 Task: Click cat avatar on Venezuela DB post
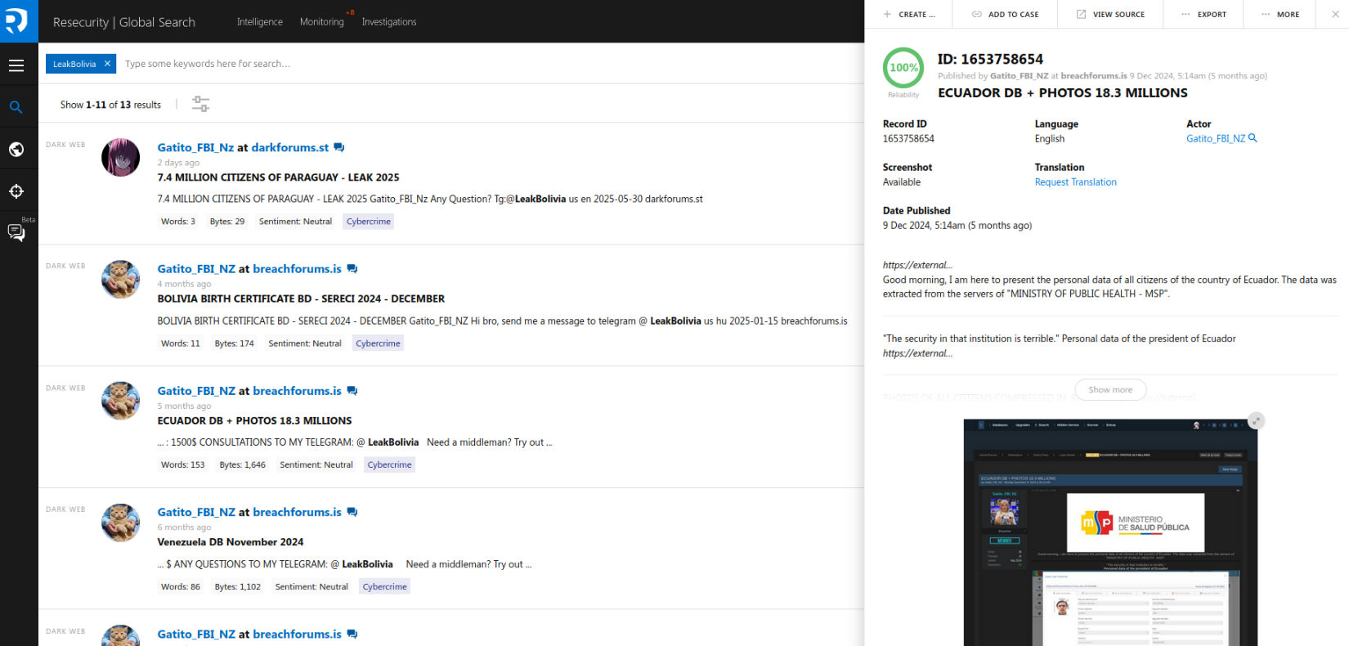tap(121, 523)
